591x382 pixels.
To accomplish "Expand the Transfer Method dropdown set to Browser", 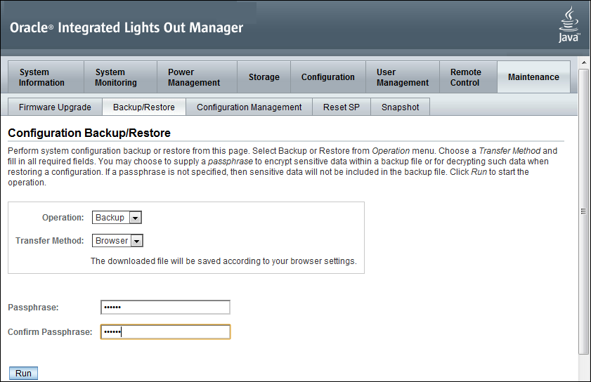I will click(117, 241).
